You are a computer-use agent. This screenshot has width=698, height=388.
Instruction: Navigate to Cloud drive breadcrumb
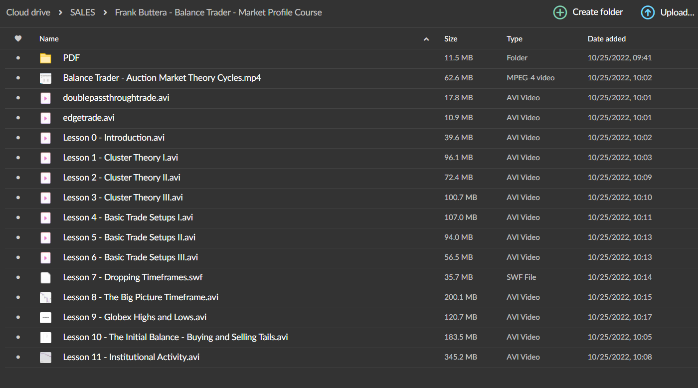(28, 12)
